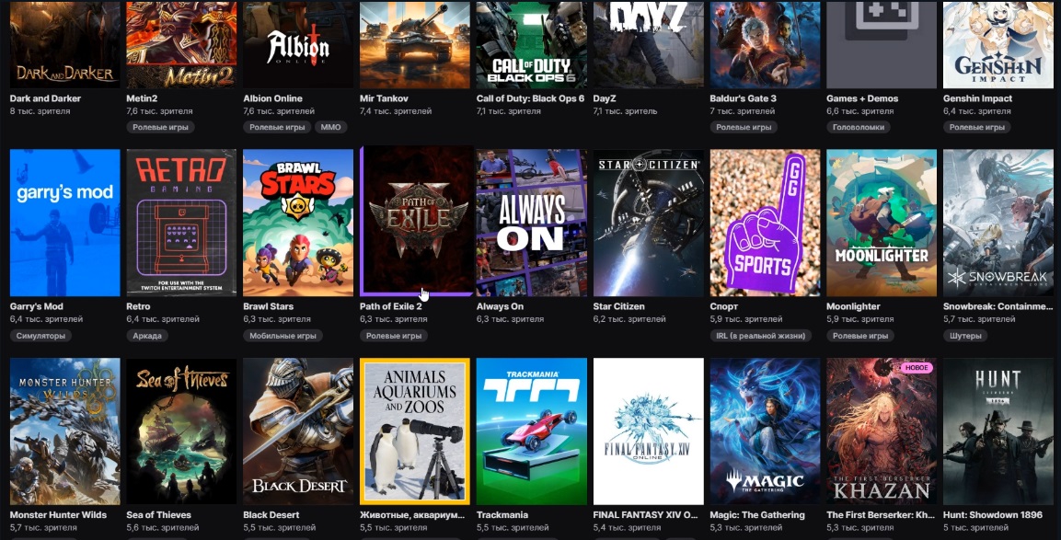Open the DayZ title link
This screenshot has width=1061, height=540.
point(605,98)
